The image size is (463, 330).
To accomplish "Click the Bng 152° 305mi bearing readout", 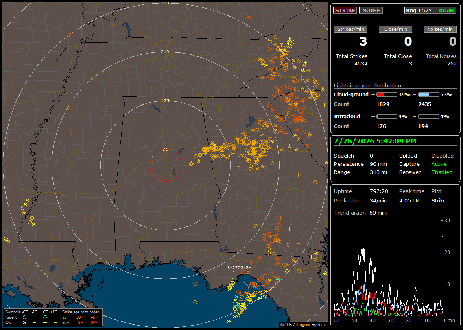I will [x=430, y=10].
